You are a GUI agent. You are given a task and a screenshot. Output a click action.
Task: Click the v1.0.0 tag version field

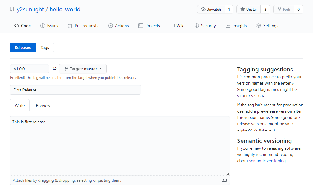(x=29, y=69)
